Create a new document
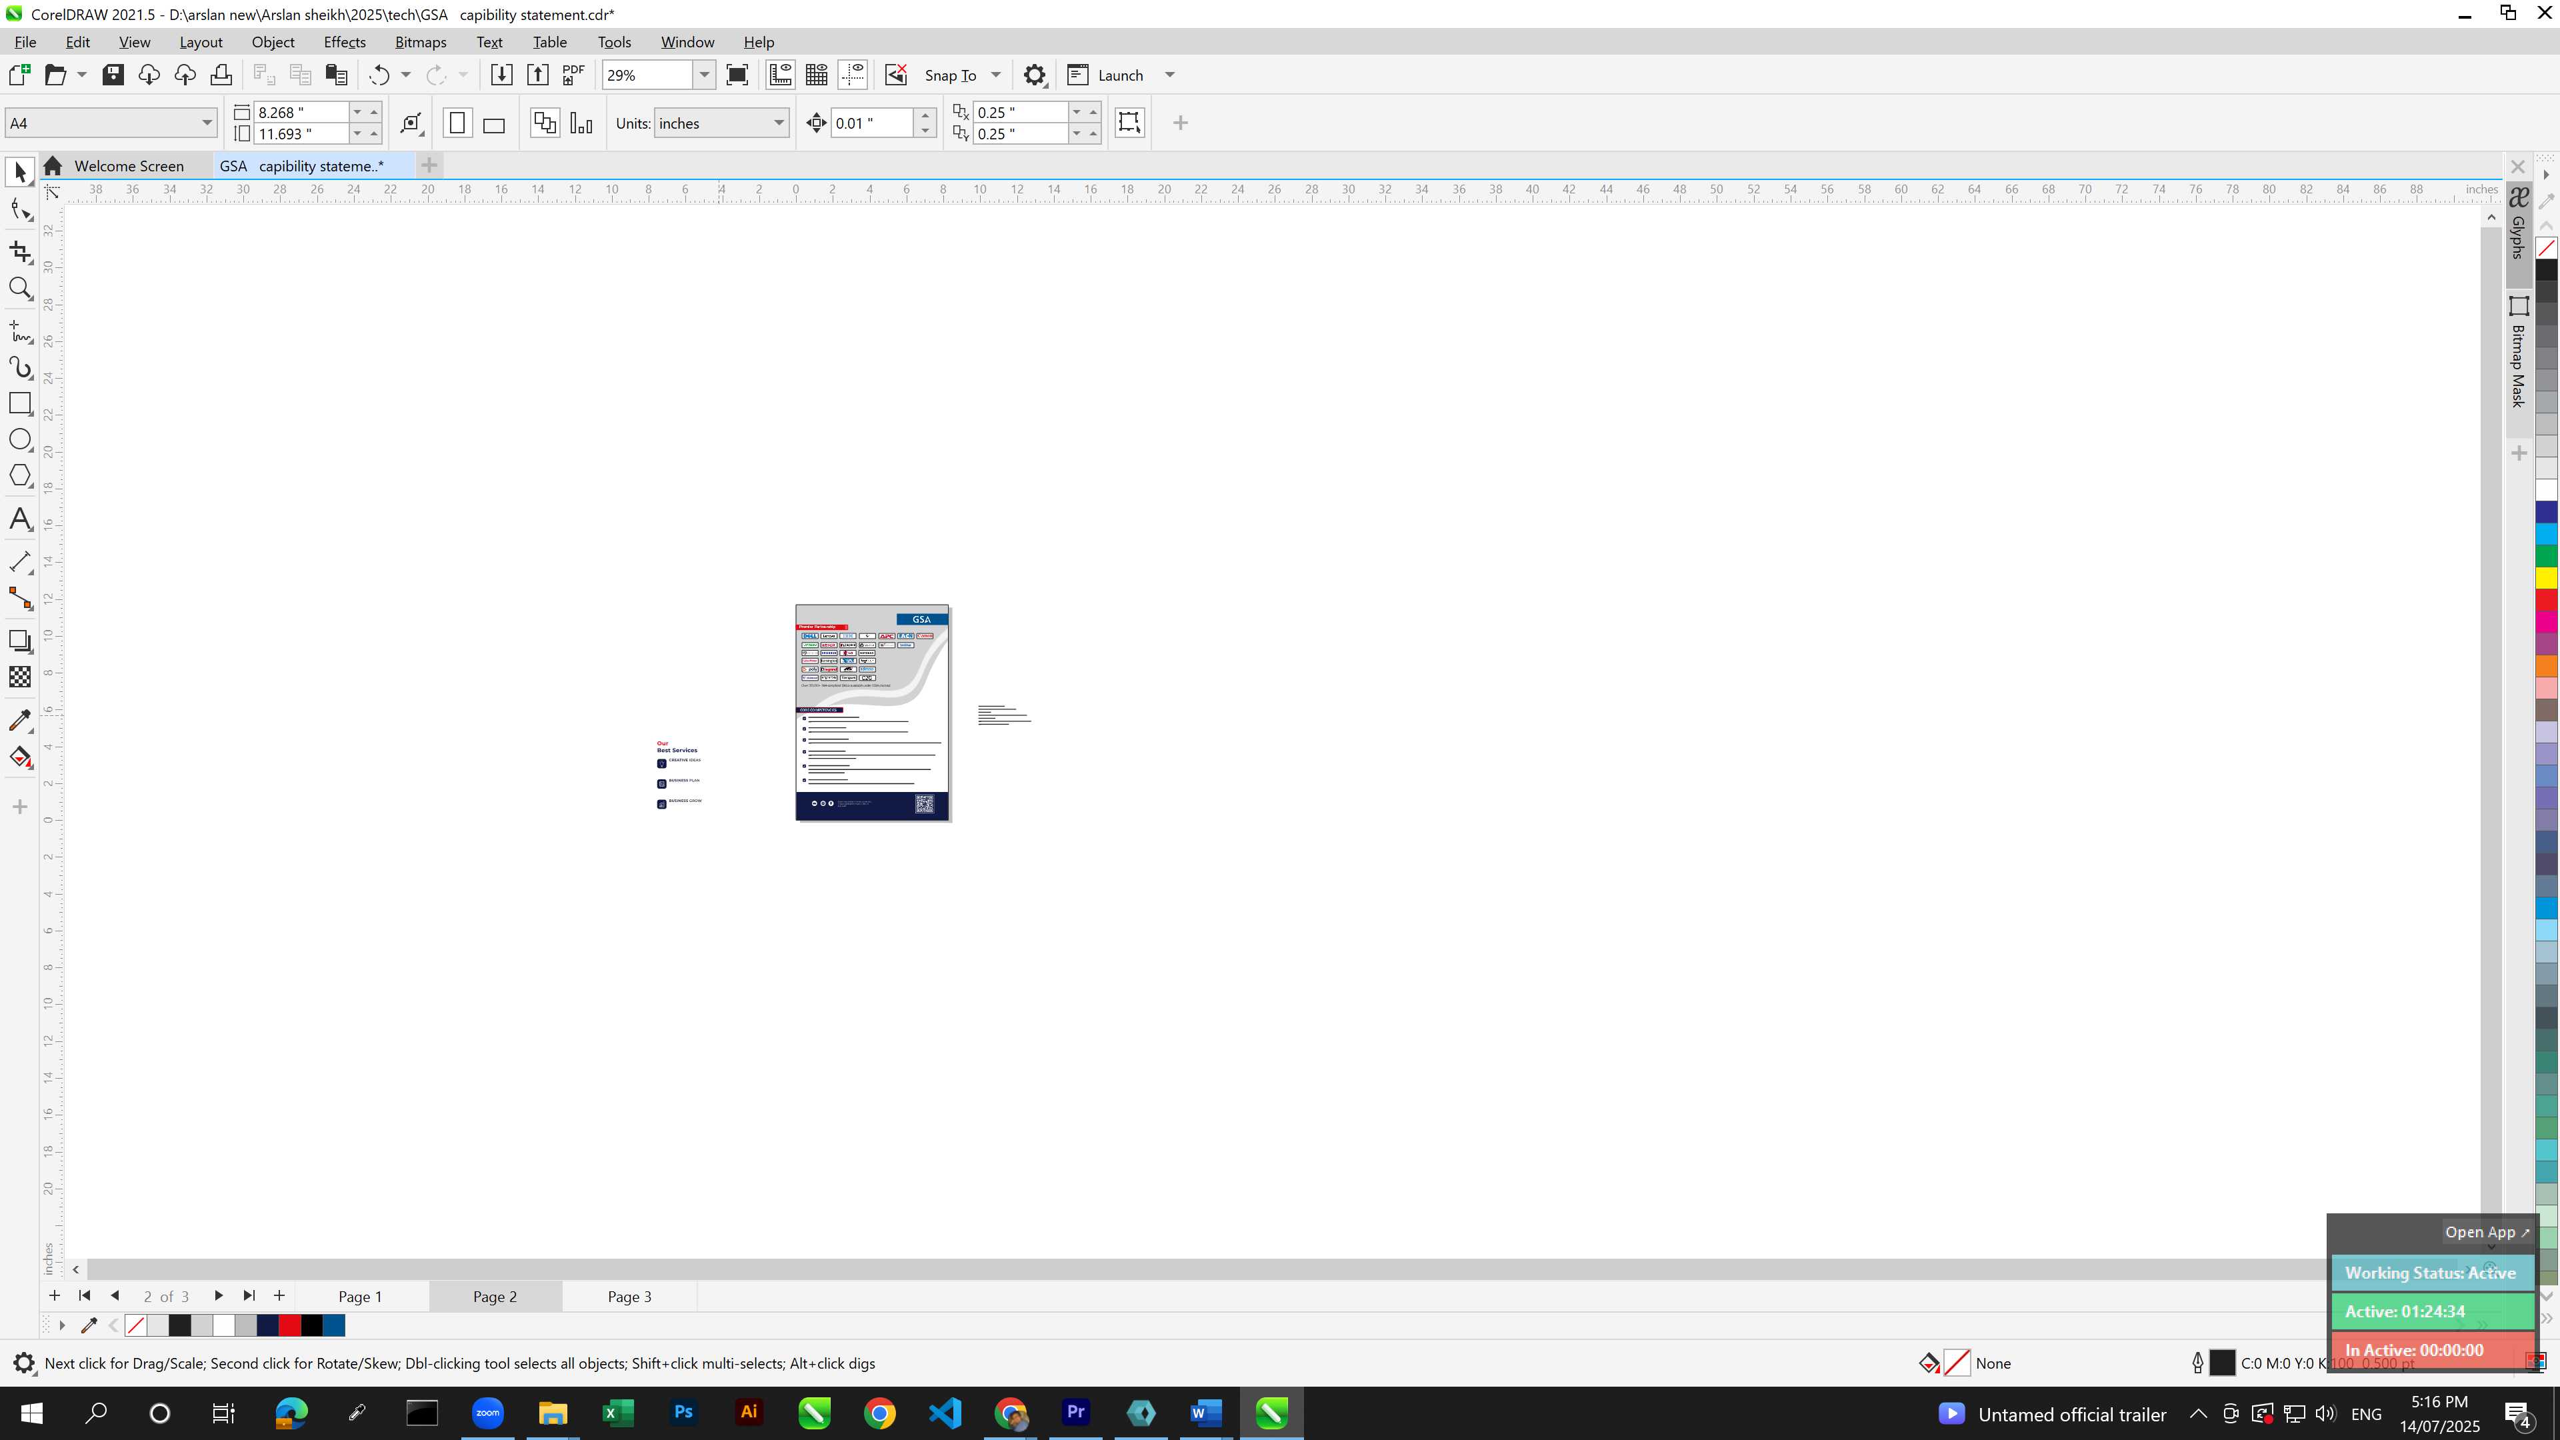2560x1440 pixels. [19, 75]
